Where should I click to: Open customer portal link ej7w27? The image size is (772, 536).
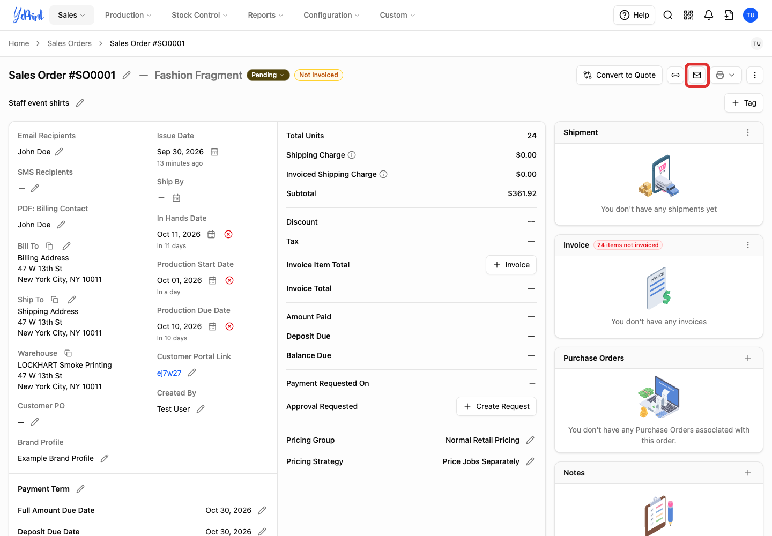[x=169, y=373]
